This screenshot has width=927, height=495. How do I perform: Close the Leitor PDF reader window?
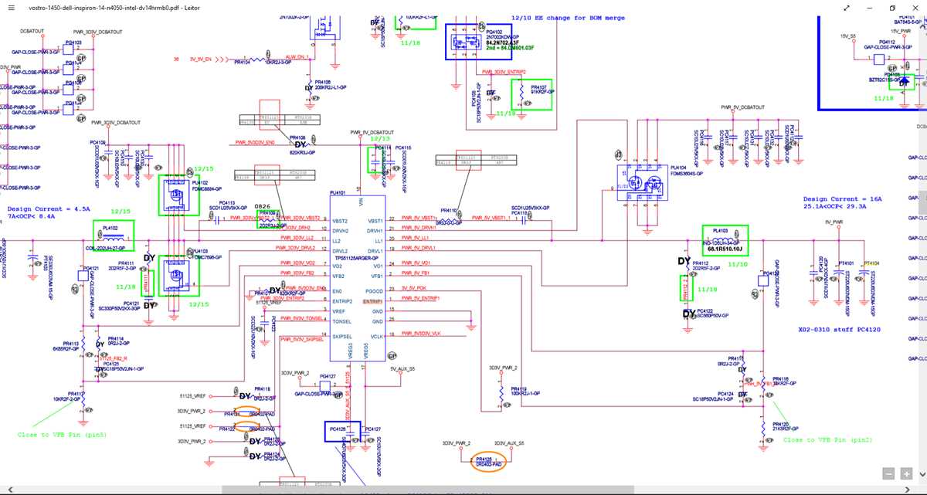coord(914,7)
